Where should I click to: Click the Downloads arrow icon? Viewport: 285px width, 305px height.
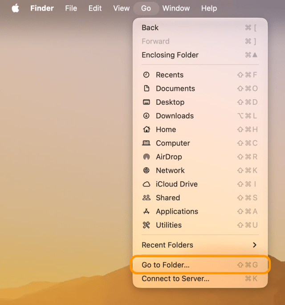pos(147,116)
